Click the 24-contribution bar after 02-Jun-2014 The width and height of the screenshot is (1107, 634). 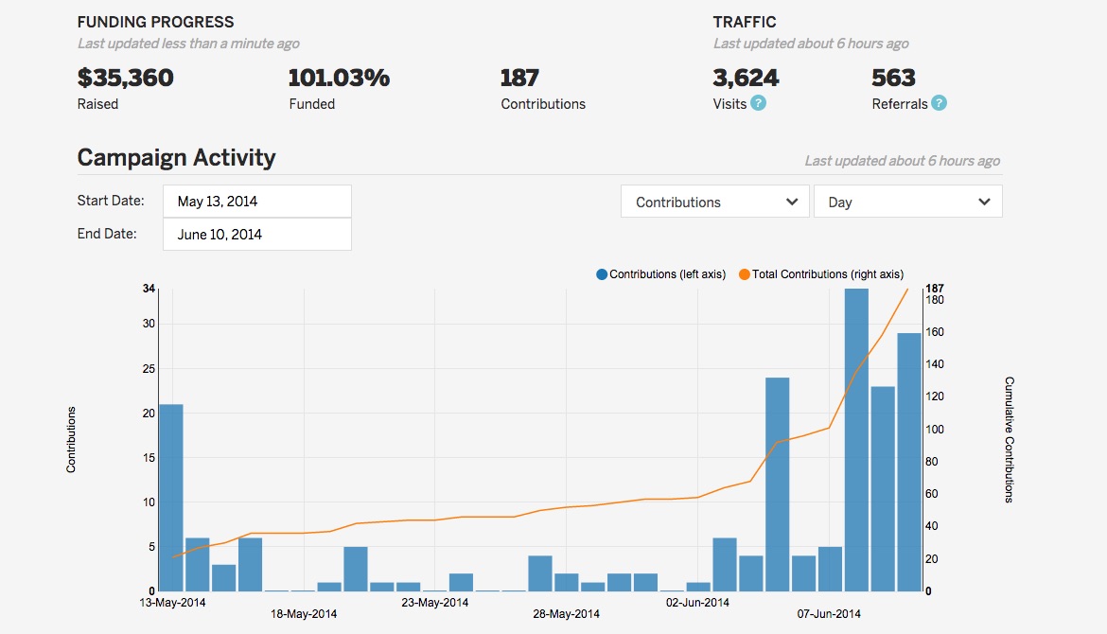(778, 484)
